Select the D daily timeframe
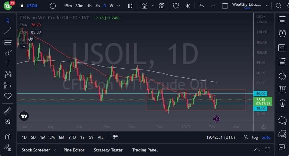289x156 pixels. pos(105,6)
